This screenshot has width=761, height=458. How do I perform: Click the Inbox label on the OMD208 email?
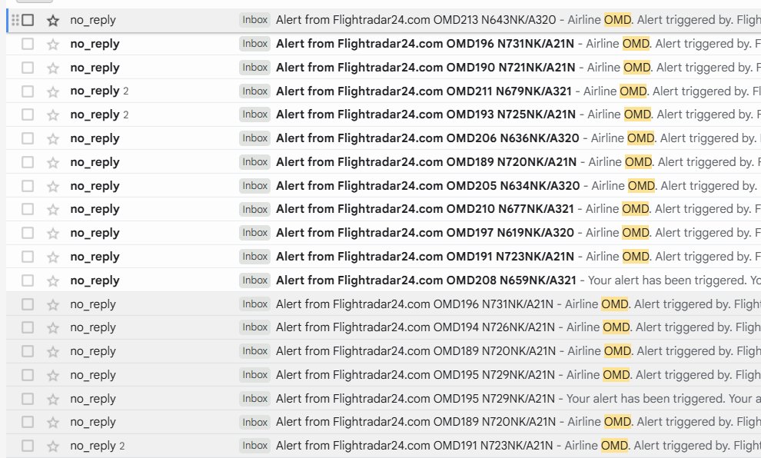(x=254, y=280)
